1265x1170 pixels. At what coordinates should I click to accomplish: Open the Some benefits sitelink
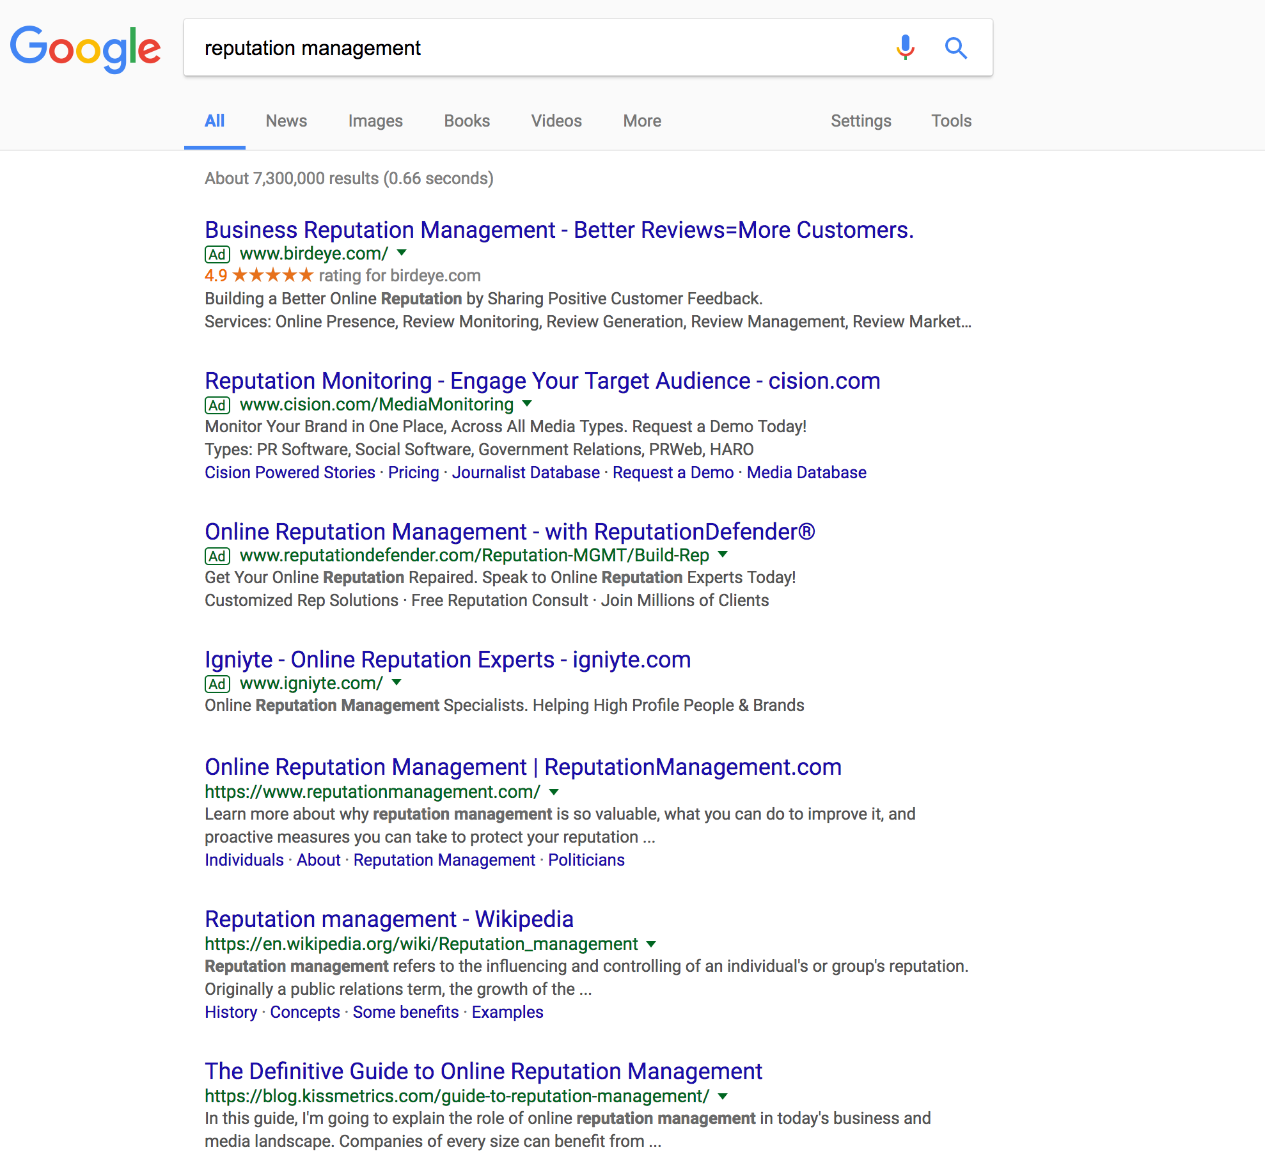pyautogui.click(x=406, y=1012)
